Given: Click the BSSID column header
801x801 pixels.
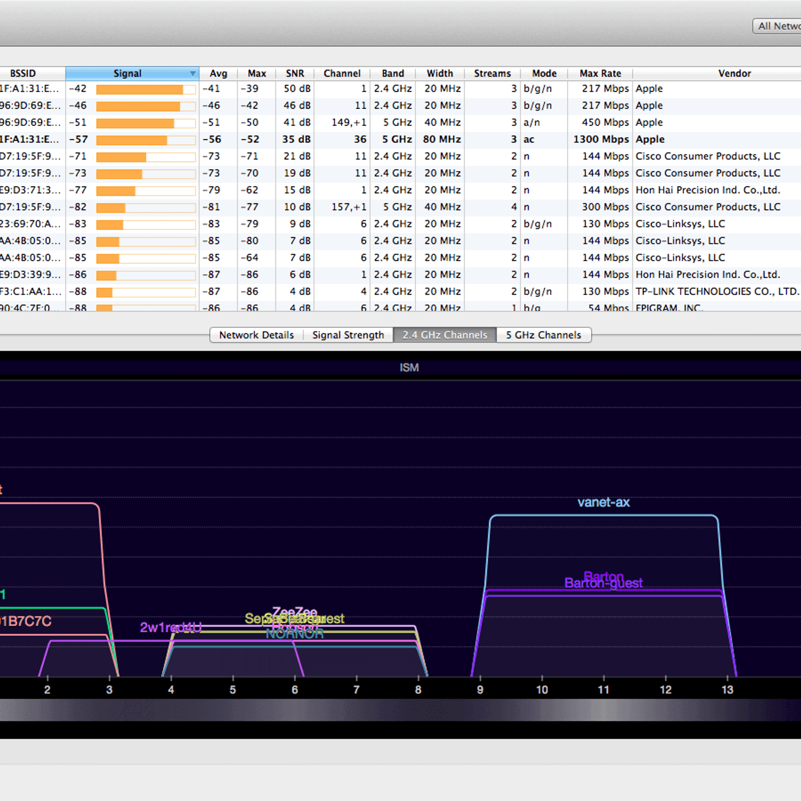Looking at the screenshot, I should point(32,74).
